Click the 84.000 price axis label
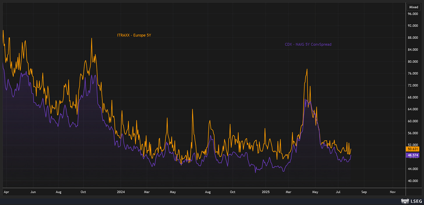This screenshot has width=424, height=205. pos(413,50)
